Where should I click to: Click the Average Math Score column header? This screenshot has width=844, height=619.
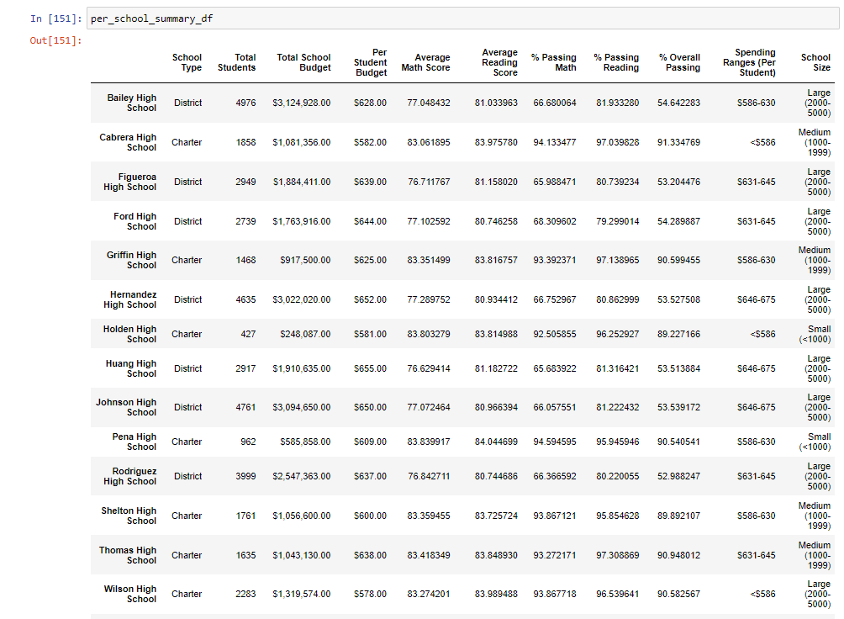coord(425,62)
